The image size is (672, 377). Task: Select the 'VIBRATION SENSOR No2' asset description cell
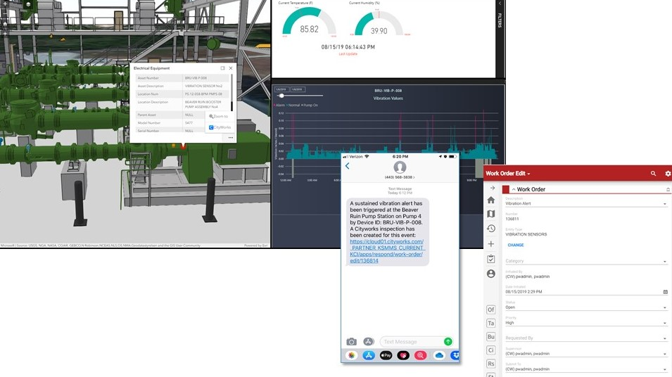[206, 86]
